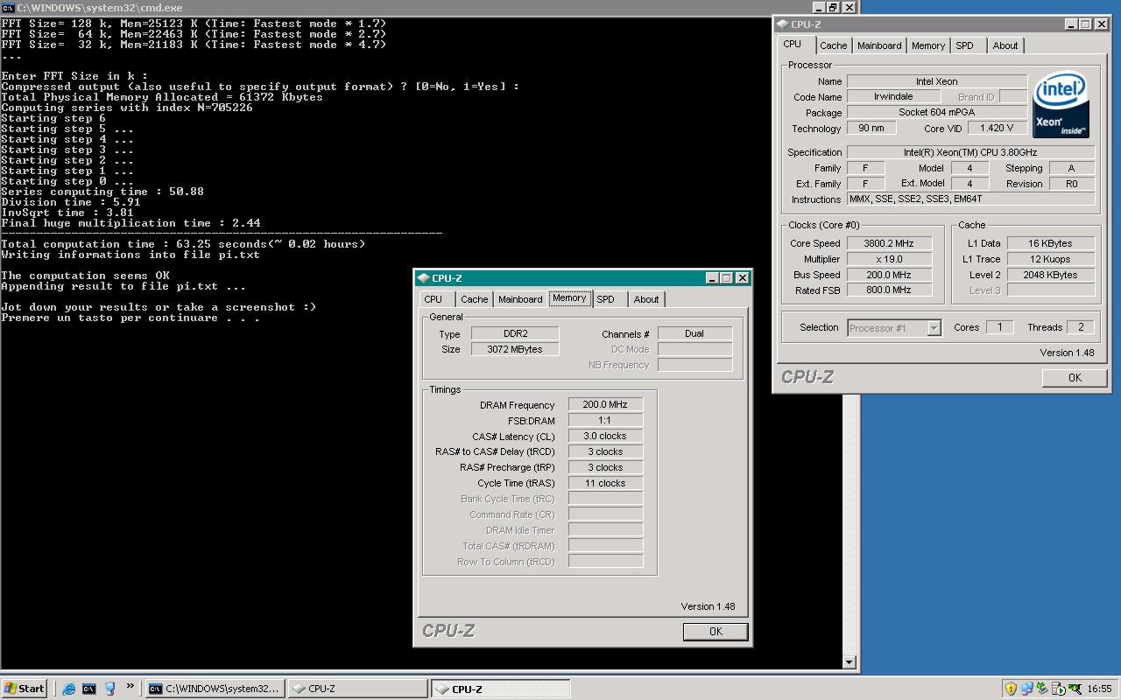Click CAS# Latency 3.0 clocks value

[606, 436]
